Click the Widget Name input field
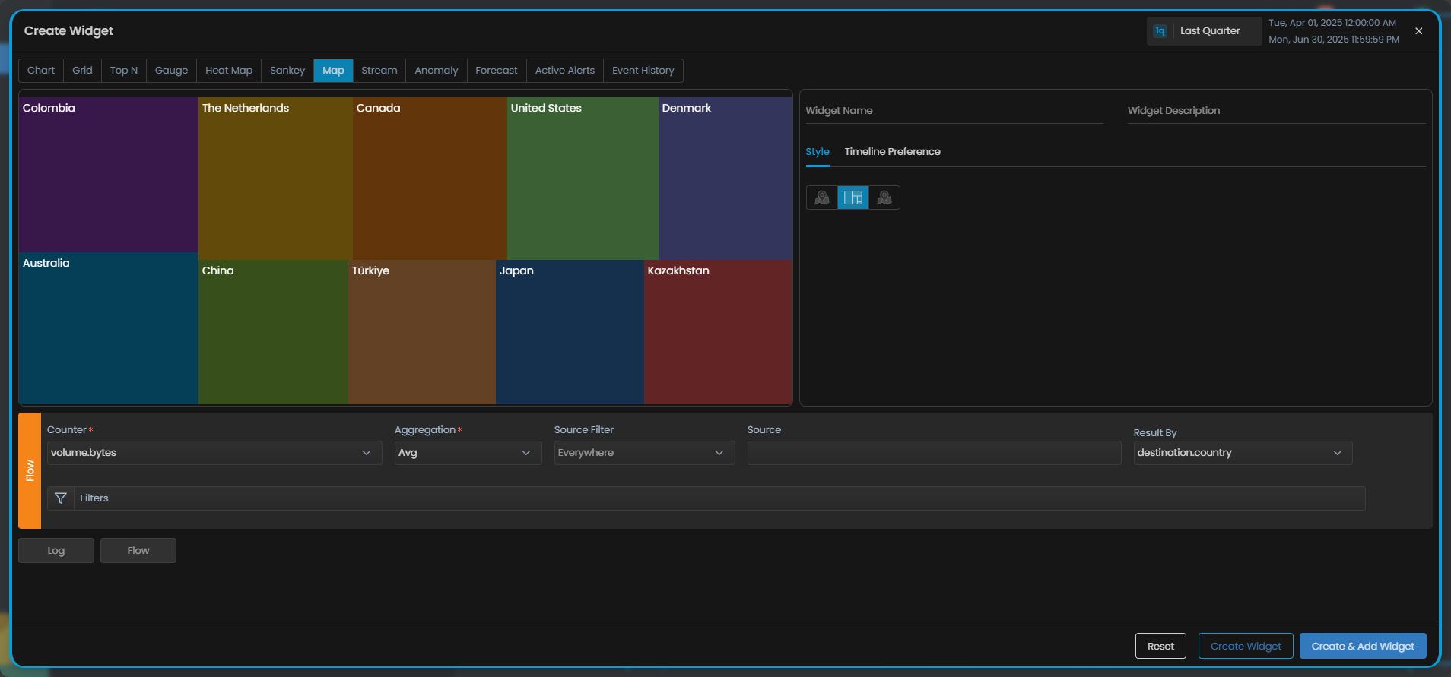1451x677 pixels. pyautogui.click(x=954, y=111)
